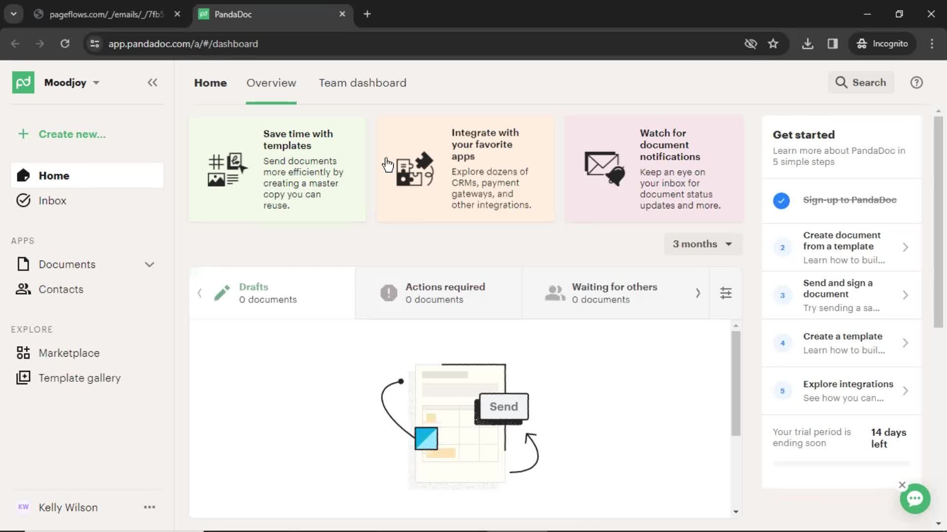Open filter settings sliders icon

point(726,293)
